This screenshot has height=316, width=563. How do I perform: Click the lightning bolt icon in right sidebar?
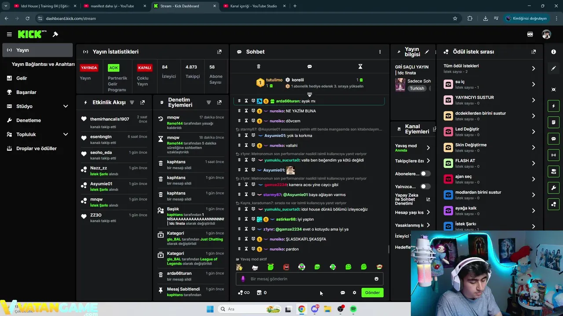[x=553, y=106]
